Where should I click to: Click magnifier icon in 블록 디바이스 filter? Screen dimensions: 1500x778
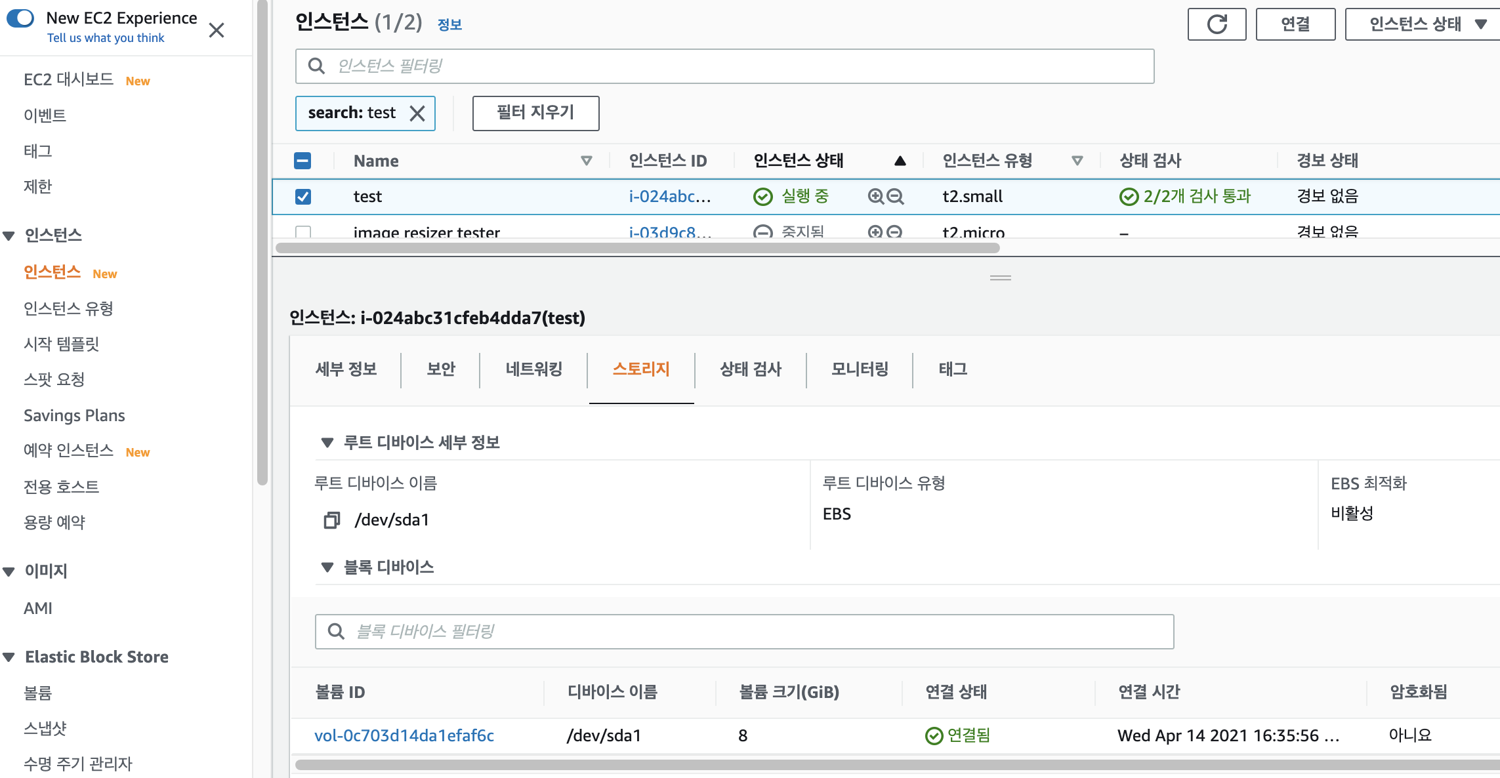click(336, 631)
